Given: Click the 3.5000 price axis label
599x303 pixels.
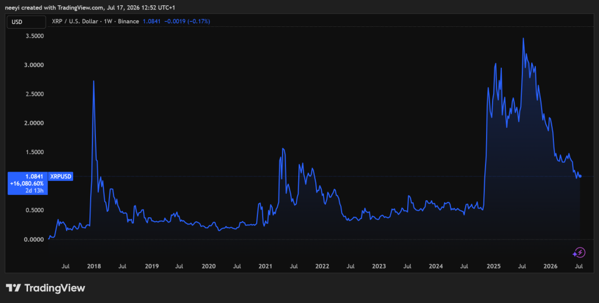Looking at the screenshot, I should pyautogui.click(x=35, y=36).
